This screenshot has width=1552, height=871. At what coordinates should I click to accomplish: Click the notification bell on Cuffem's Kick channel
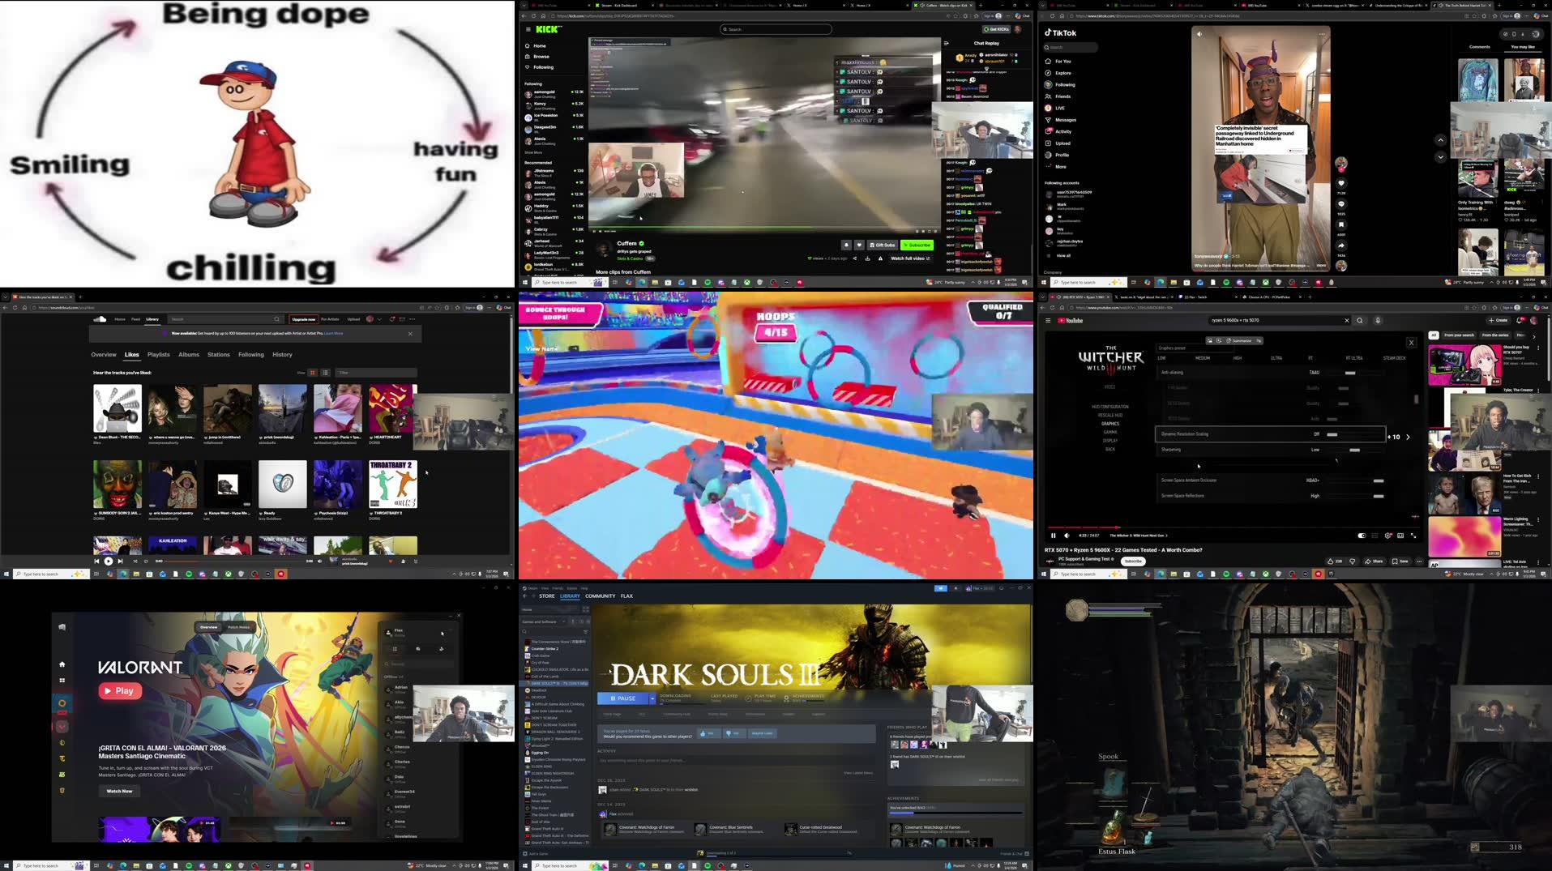coord(846,246)
